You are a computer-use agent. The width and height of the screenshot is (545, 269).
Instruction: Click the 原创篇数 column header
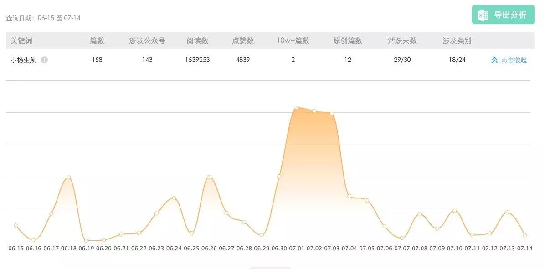348,41
